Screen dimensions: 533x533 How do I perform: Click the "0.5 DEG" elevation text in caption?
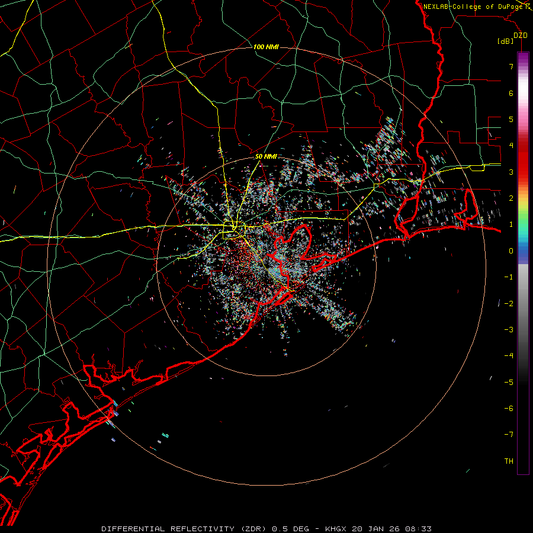point(290,529)
